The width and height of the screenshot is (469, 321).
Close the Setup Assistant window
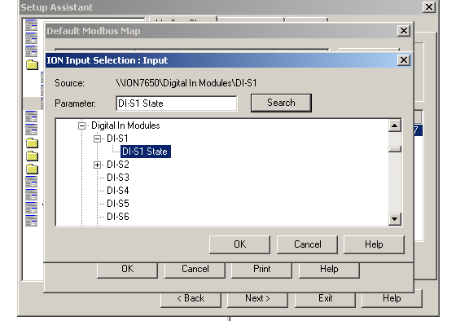(x=428, y=7)
